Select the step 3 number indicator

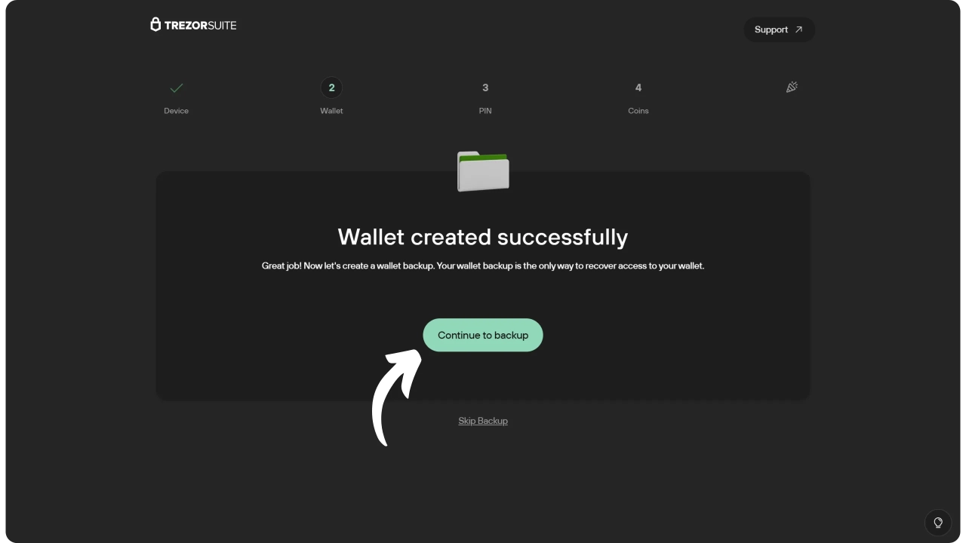(x=485, y=87)
